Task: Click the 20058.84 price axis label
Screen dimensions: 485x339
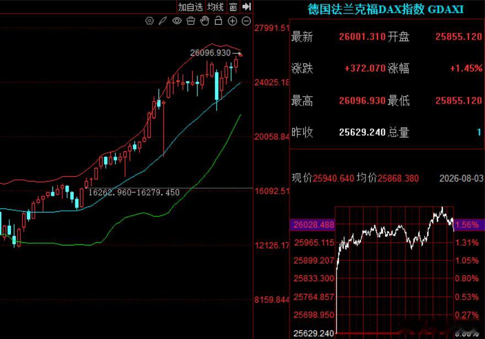Action: pyautogui.click(x=272, y=137)
